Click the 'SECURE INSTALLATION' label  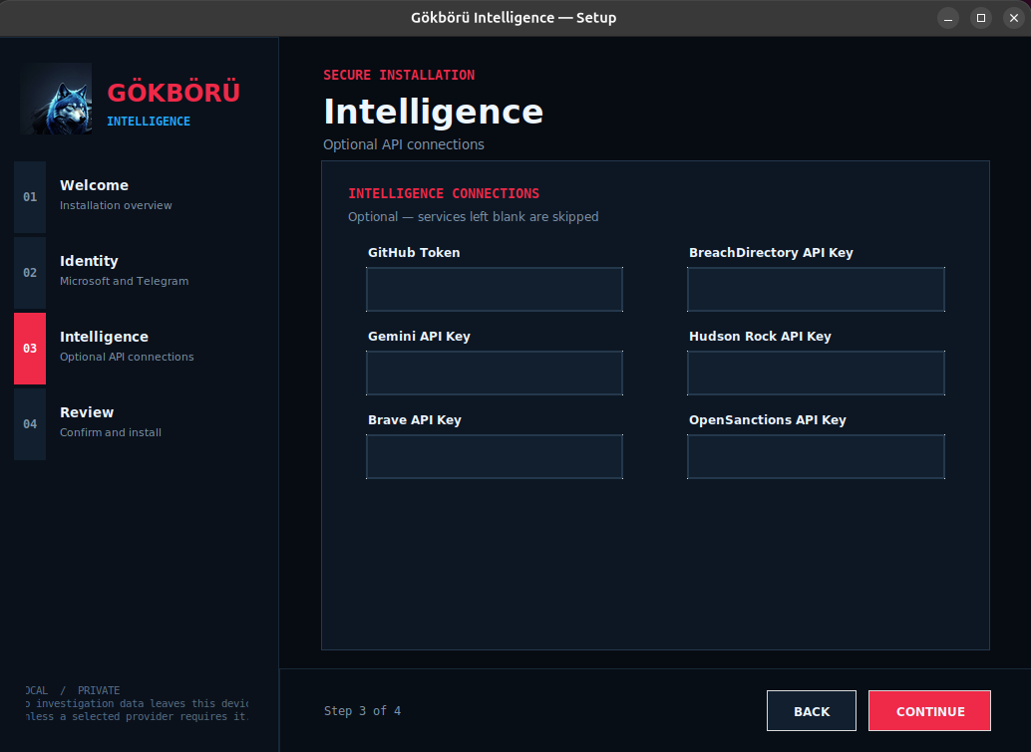pyautogui.click(x=399, y=75)
